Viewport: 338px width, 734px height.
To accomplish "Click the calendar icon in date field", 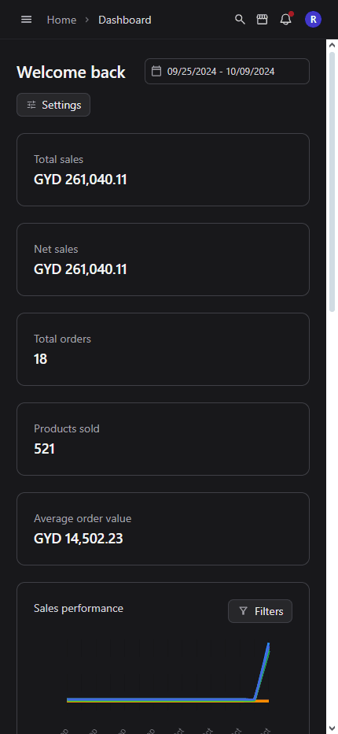I will click(156, 71).
